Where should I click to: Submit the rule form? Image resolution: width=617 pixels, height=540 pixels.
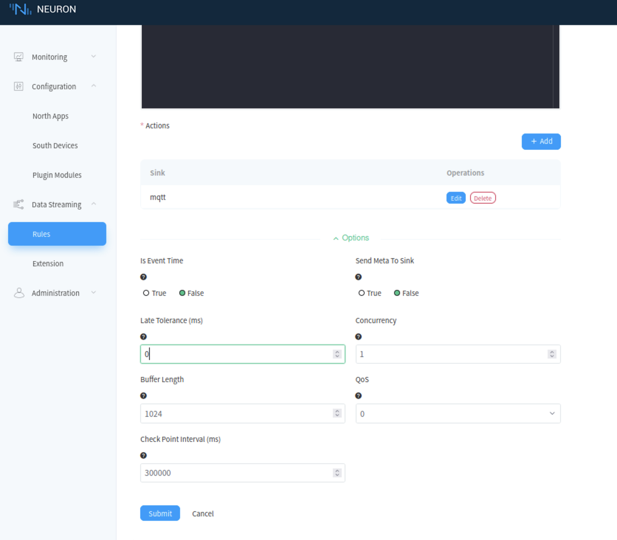pos(160,513)
